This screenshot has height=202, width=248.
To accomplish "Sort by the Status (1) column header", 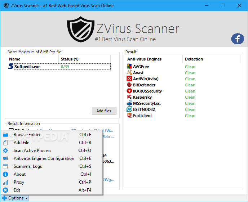I will click(x=84, y=59).
